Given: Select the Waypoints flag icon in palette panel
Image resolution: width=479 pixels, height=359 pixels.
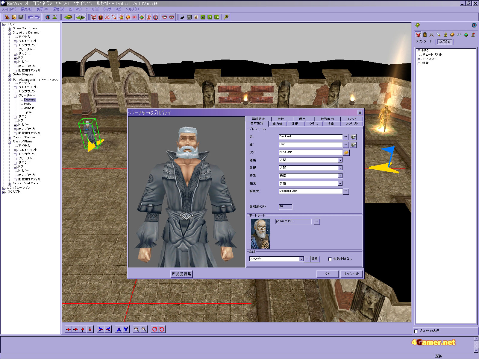Looking at the screenshot, I should [x=473, y=35].
